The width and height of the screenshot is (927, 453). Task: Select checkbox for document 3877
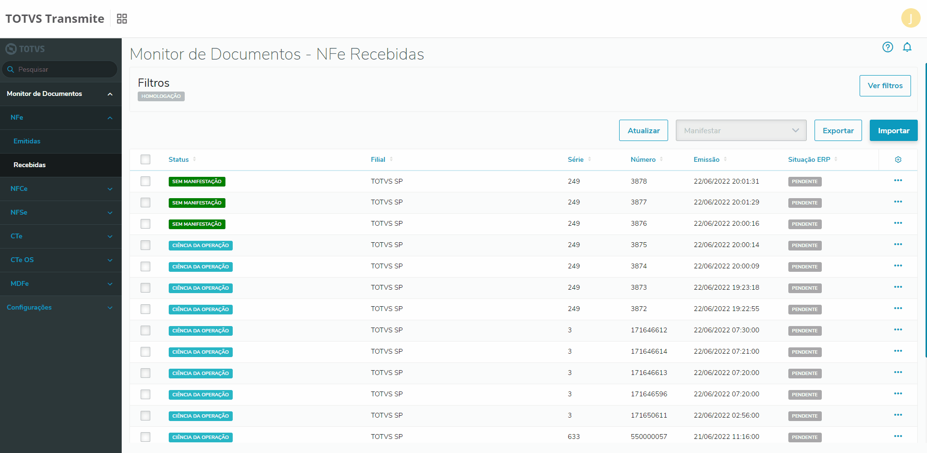coord(145,203)
